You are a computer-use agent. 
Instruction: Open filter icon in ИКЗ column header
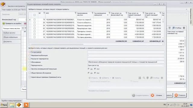pyautogui.click(x=76, y=13)
